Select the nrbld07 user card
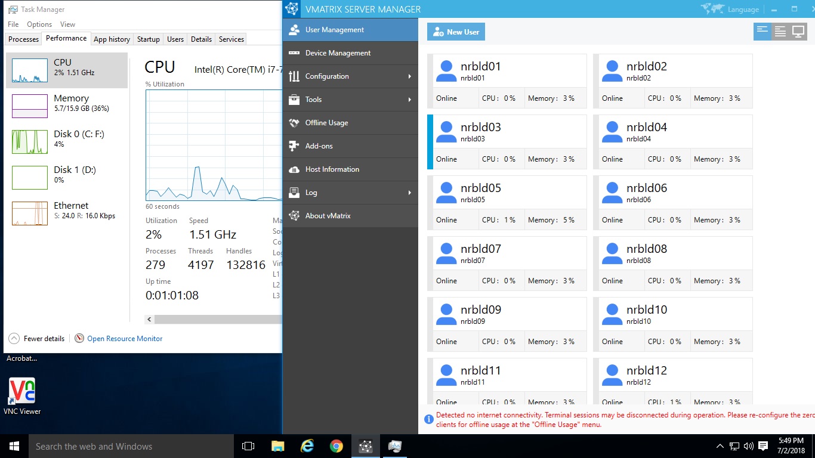Image resolution: width=815 pixels, height=458 pixels. [507, 264]
